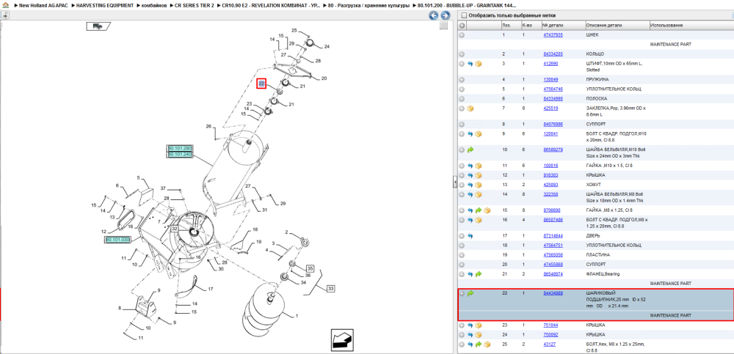Image resolution: width=734 pixels, height=354 pixels.
Task: Select boxed callout 32 in the diagram
Action: [174, 229]
